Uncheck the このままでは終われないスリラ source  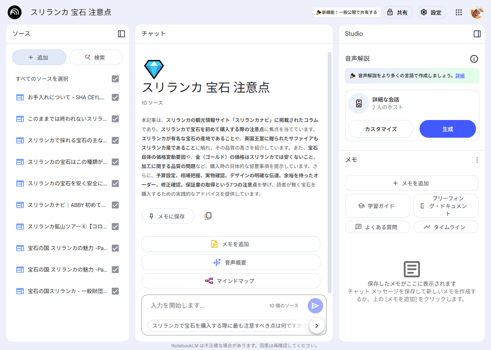click(x=115, y=119)
